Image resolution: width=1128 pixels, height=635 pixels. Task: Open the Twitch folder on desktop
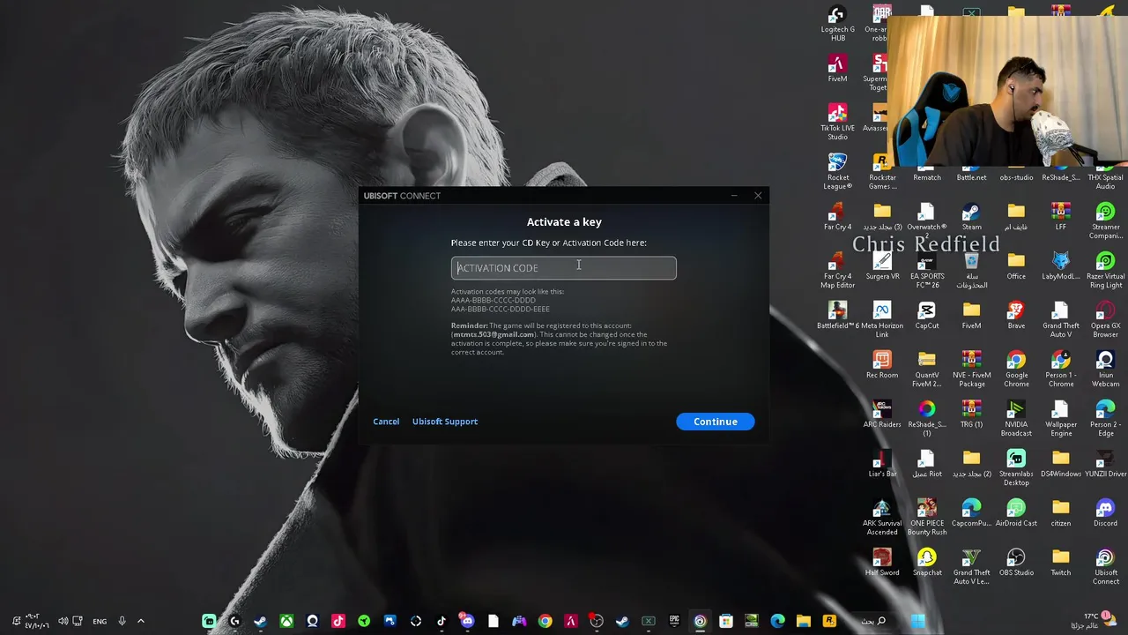(1061, 563)
